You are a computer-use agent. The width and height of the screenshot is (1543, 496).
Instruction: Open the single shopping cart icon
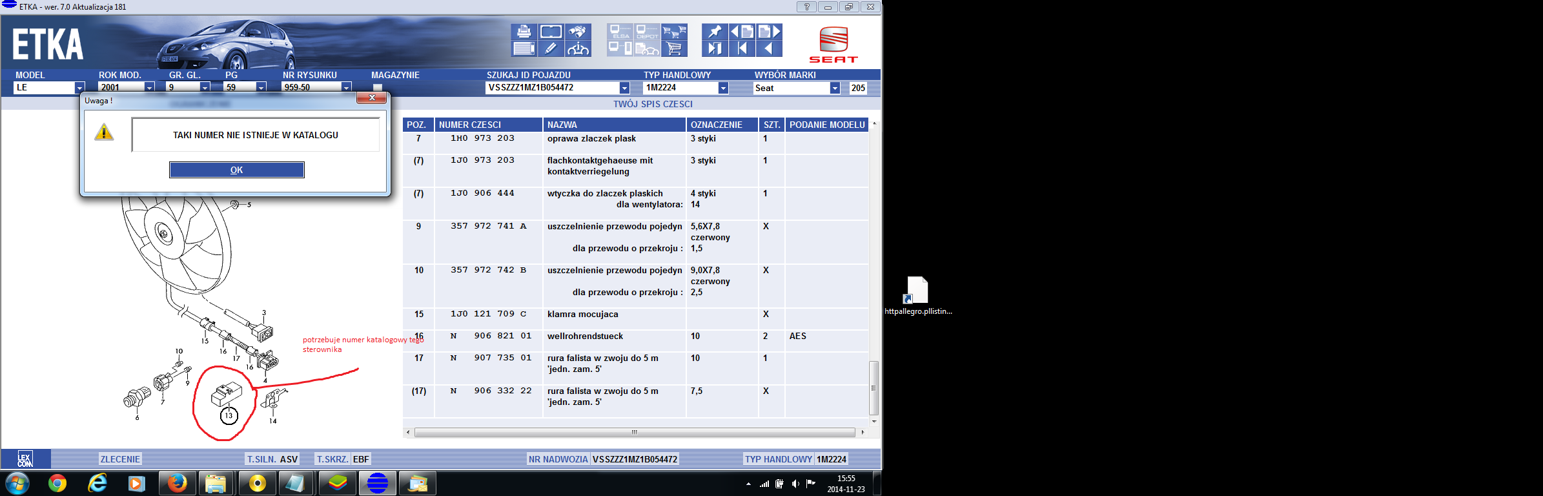[674, 48]
